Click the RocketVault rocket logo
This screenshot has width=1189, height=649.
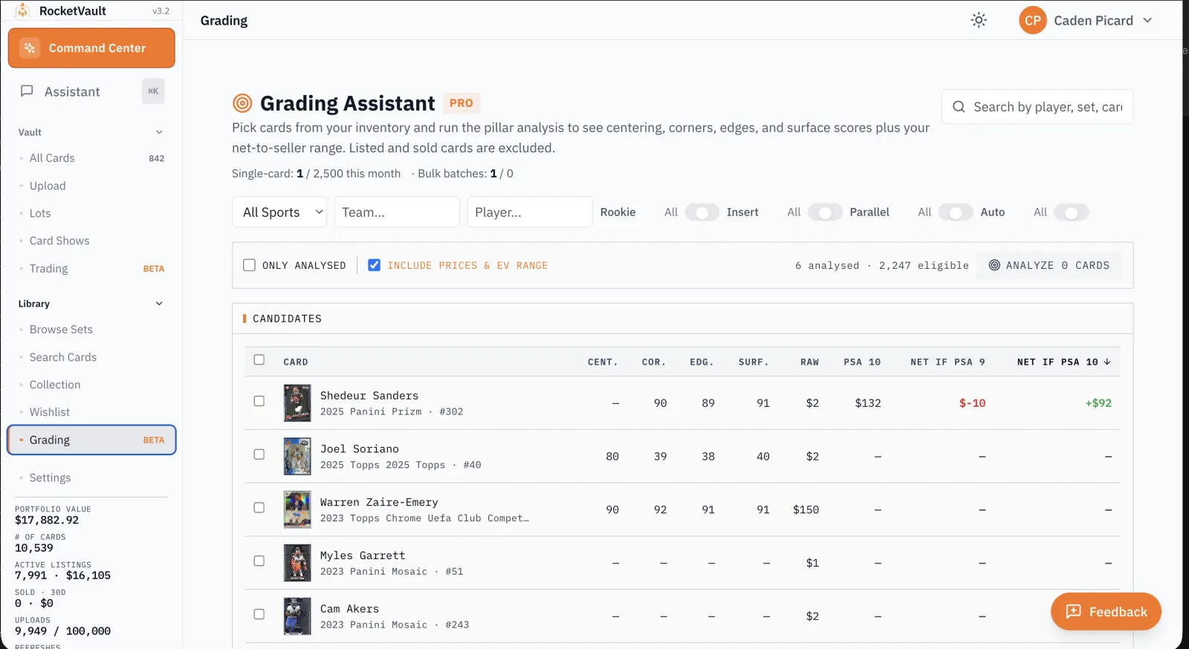click(x=22, y=10)
